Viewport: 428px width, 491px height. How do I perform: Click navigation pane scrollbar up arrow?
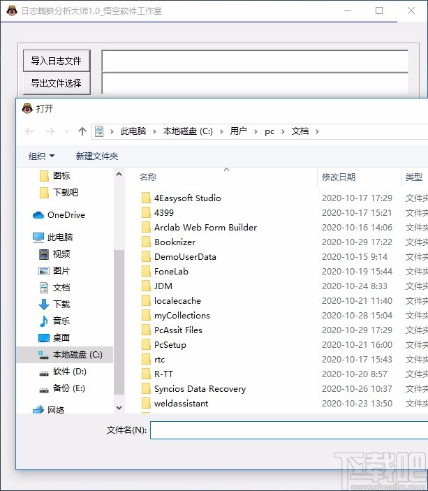click(x=119, y=174)
